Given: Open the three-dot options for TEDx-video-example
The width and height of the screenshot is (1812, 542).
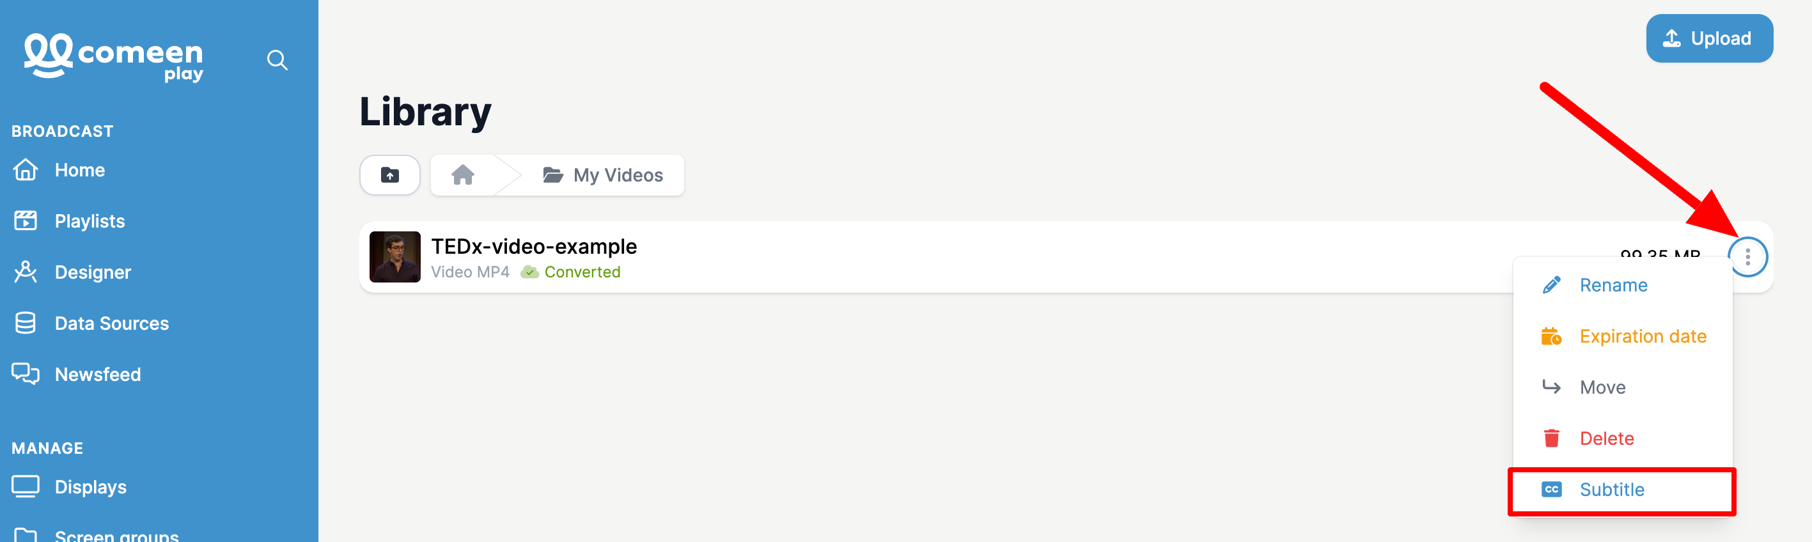Looking at the screenshot, I should tap(1747, 258).
